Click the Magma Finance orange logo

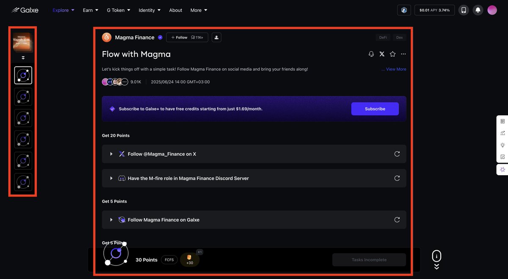(x=107, y=37)
